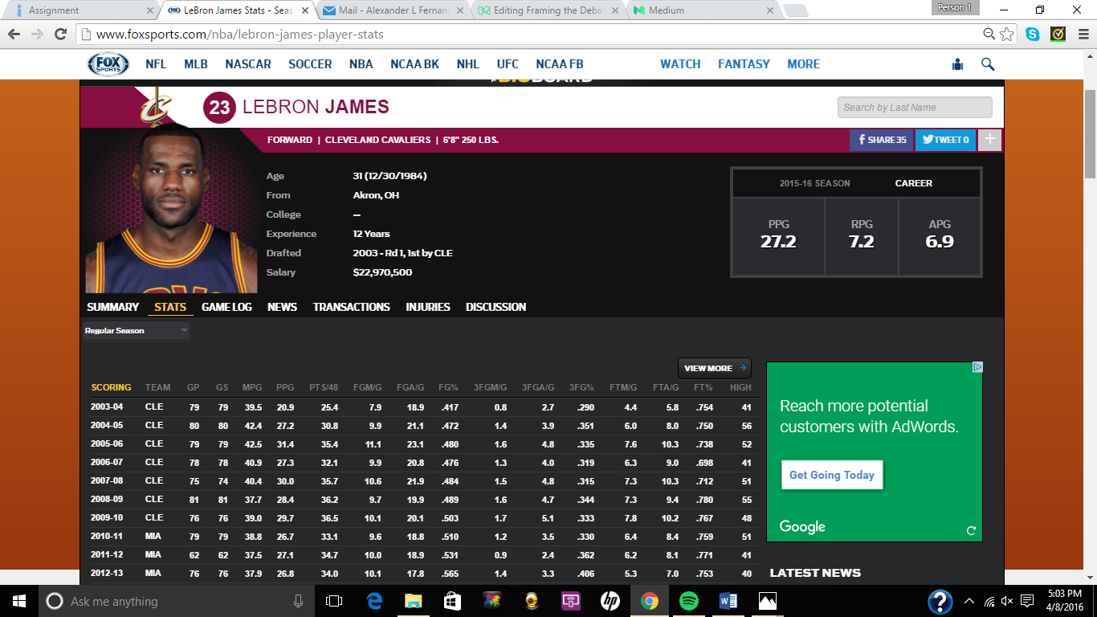The width and height of the screenshot is (1097, 617).
Task: Open the Skype extension icon
Action: coord(1033,35)
